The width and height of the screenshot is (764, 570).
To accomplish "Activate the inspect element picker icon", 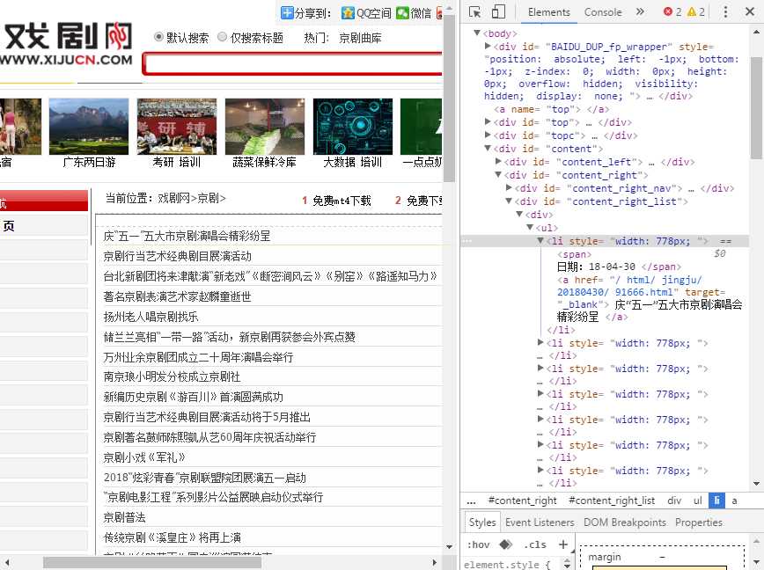I will coord(474,11).
